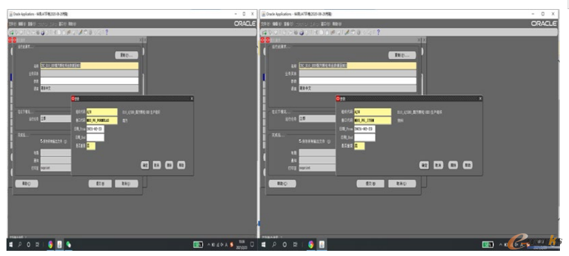Viewport: 569px width, 256px height.
Task: Click the colorful round app icon on the first taskbar
Action: (x=50, y=245)
